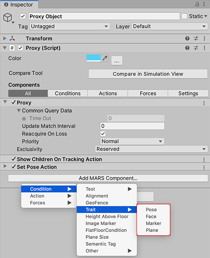Select the All components tab
210x258 pixels.
pos(28,93)
